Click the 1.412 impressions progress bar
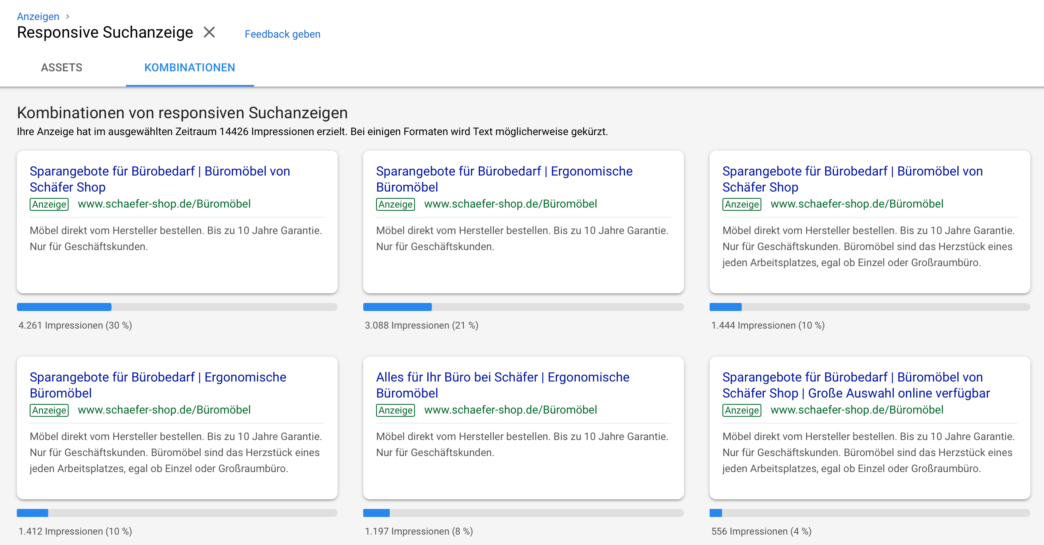Image resolution: width=1044 pixels, height=545 pixels. click(x=177, y=513)
